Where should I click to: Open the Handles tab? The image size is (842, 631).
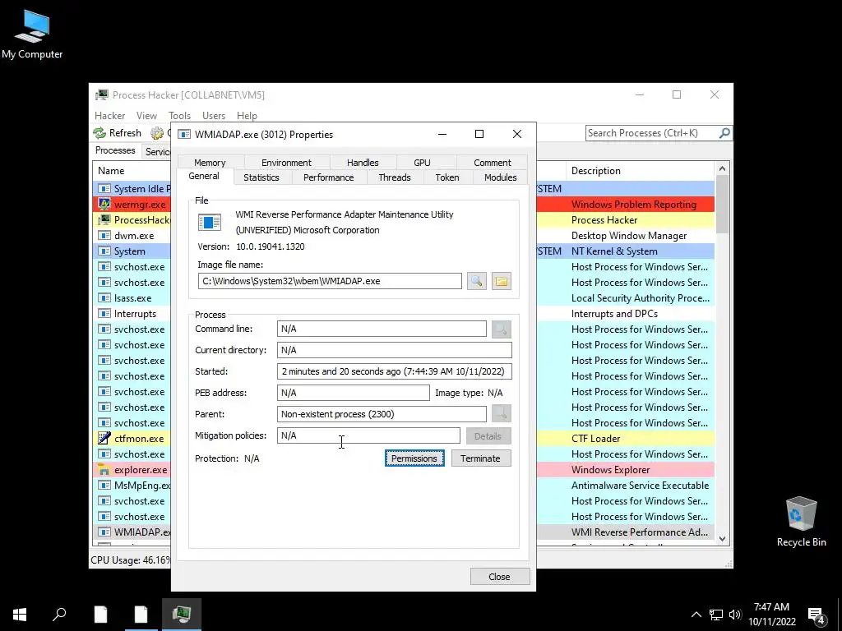pos(363,163)
